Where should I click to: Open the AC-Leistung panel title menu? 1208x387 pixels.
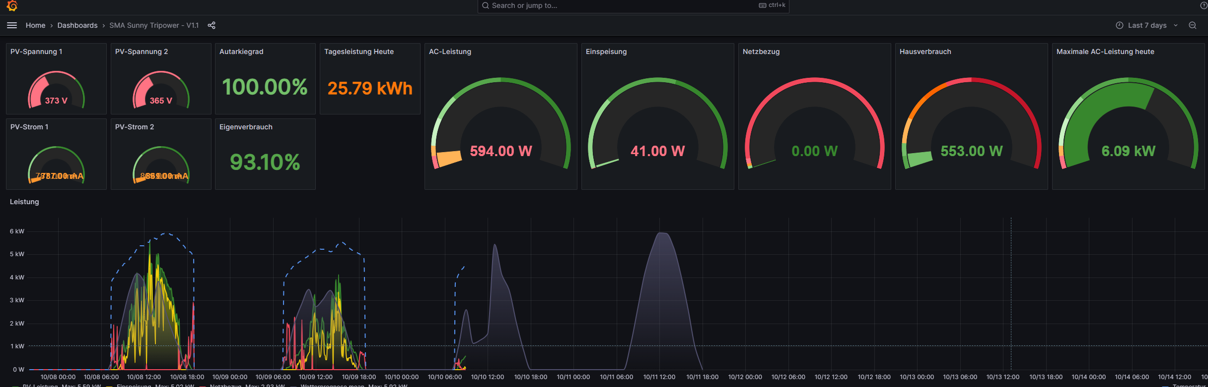(x=450, y=52)
